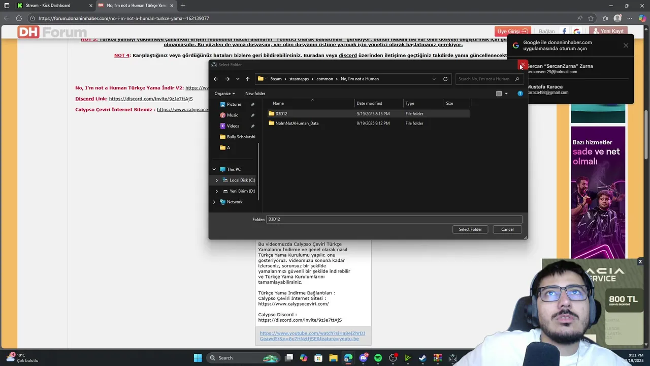The image size is (650, 366).
Task: Click the browser address bar URL
Action: [x=123, y=18]
